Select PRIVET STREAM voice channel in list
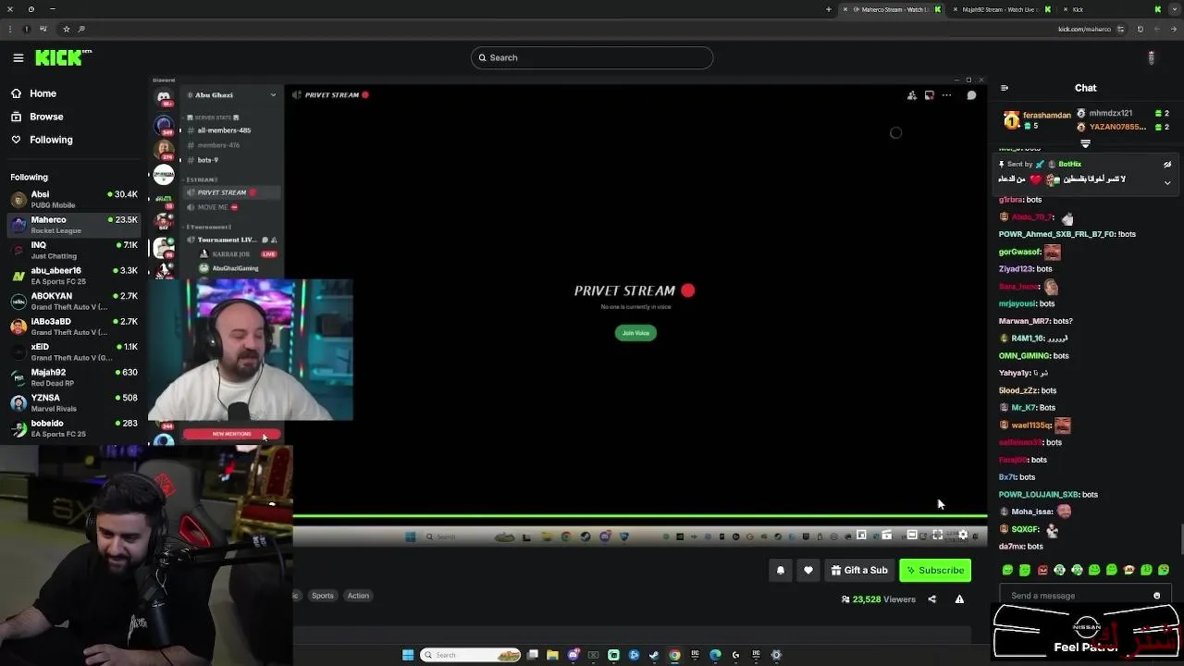 231,192
